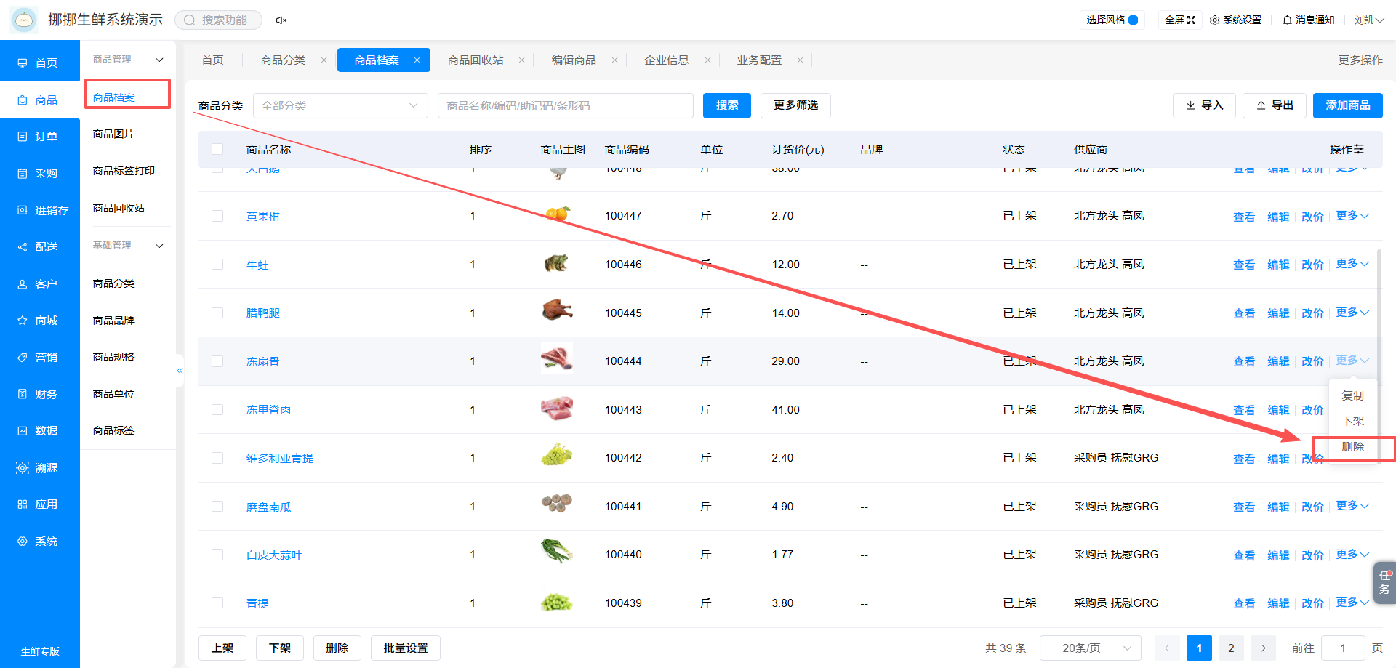The image size is (1396, 668).
Task: Open the 刘凯 user menu
Action: click(x=1368, y=20)
